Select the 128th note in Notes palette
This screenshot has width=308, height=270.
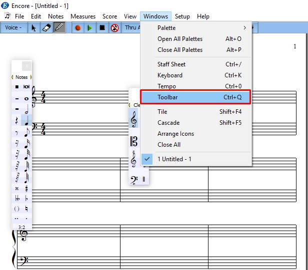pos(26,178)
